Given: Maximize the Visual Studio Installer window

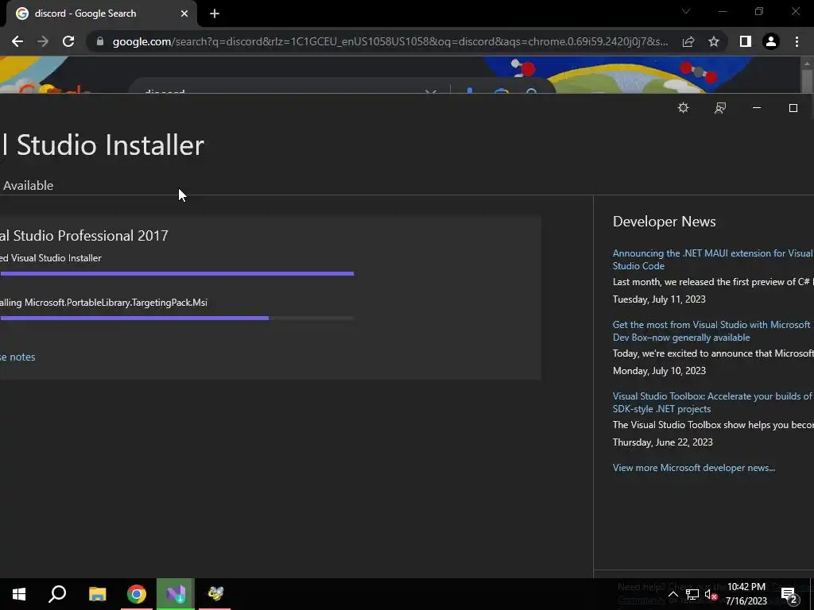Looking at the screenshot, I should pyautogui.click(x=793, y=108).
